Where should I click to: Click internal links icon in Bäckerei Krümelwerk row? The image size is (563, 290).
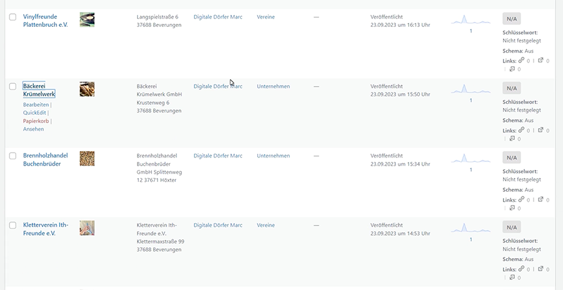[522, 130]
